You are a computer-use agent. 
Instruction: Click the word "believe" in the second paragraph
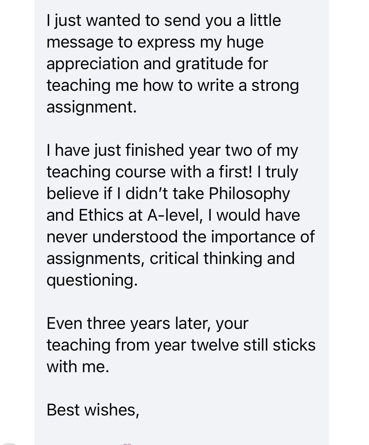tap(72, 193)
